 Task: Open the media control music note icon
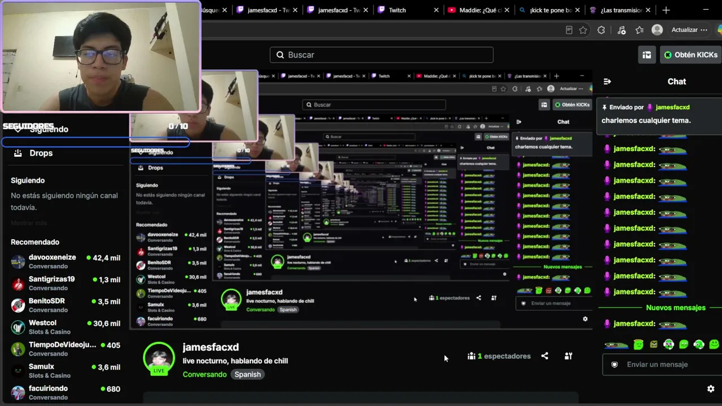tap(622, 30)
